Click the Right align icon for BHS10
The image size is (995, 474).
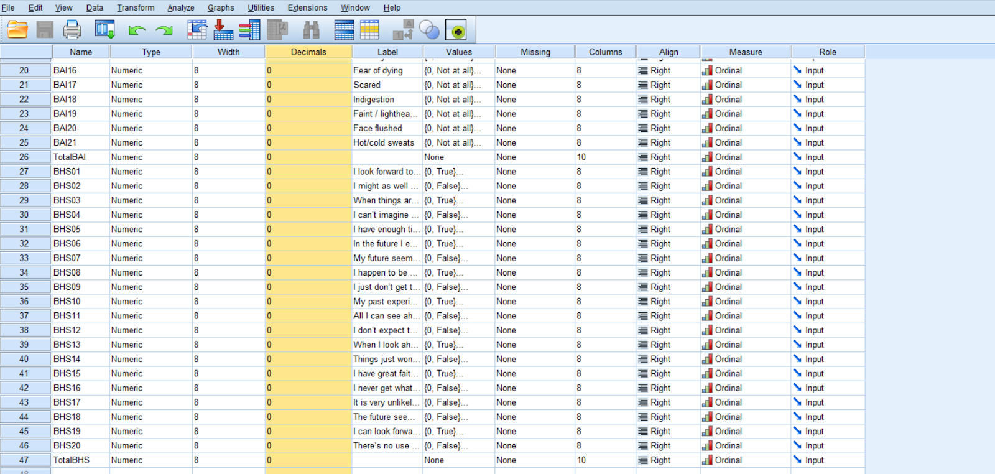click(643, 301)
